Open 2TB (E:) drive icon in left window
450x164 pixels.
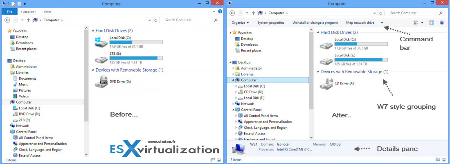click(101, 59)
